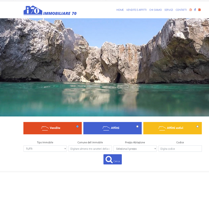The width and height of the screenshot is (209, 209).
Task: Open the Facebook social icon
Action: coord(195,10)
